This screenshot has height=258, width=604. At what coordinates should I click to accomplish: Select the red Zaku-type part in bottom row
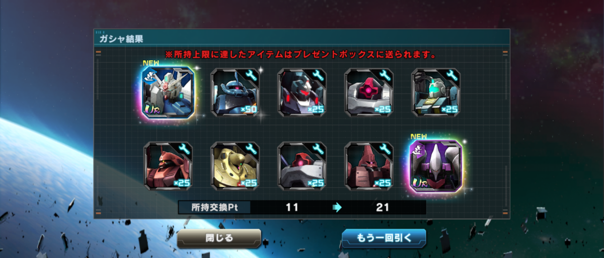click(168, 166)
